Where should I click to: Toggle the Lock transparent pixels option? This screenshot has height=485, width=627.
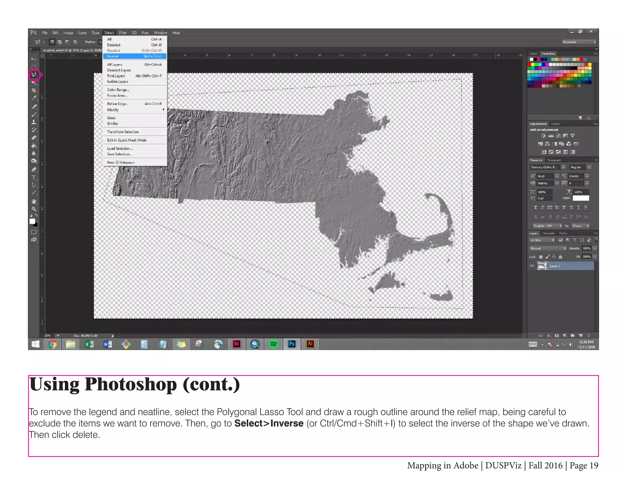[x=541, y=257]
